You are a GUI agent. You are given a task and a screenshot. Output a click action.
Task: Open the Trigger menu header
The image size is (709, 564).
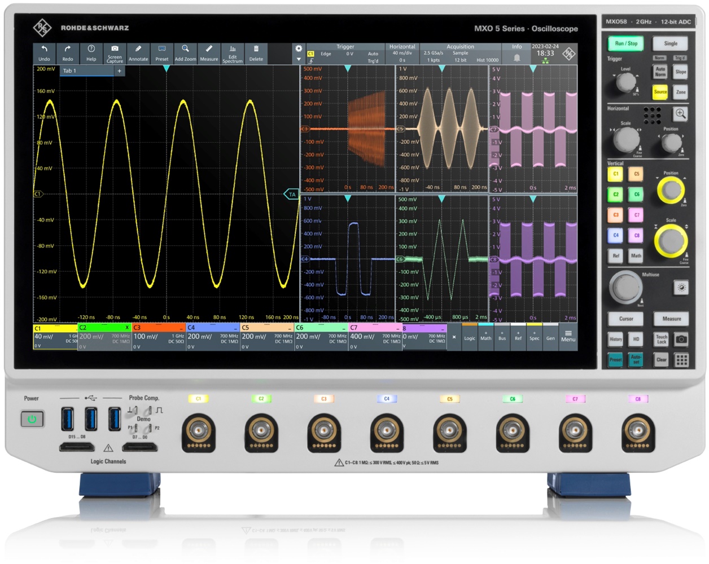[x=345, y=47]
